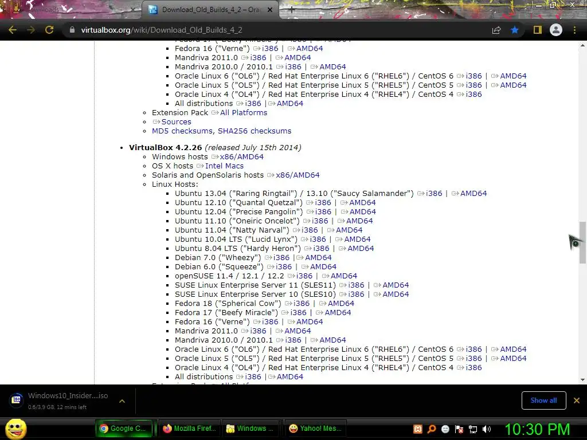The width and height of the screenshot is (587, 440).
Task: Click i386 link for Oracle Linux 5 in 4.2.26
Action: click(x=474, y=359)
